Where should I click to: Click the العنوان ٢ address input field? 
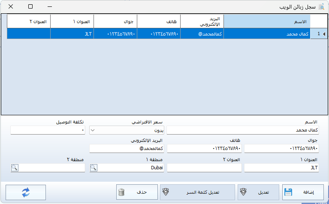pos(204,168)
